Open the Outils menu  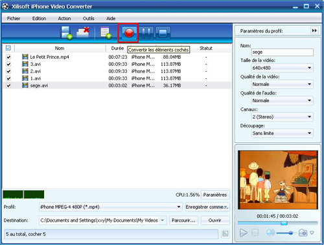(x=89, y=18)
